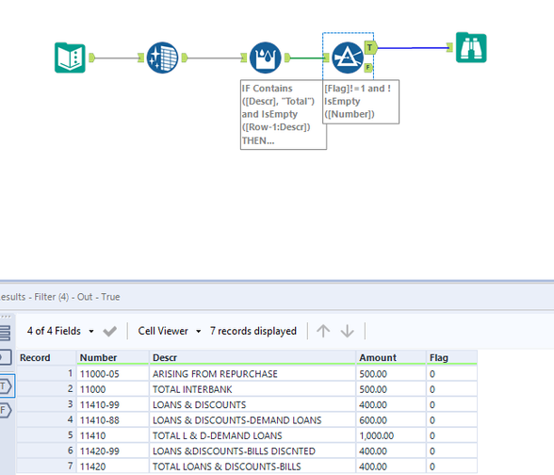
Task: Click the results list view icon
Action: pyautogui.click(x=6, y=333)
